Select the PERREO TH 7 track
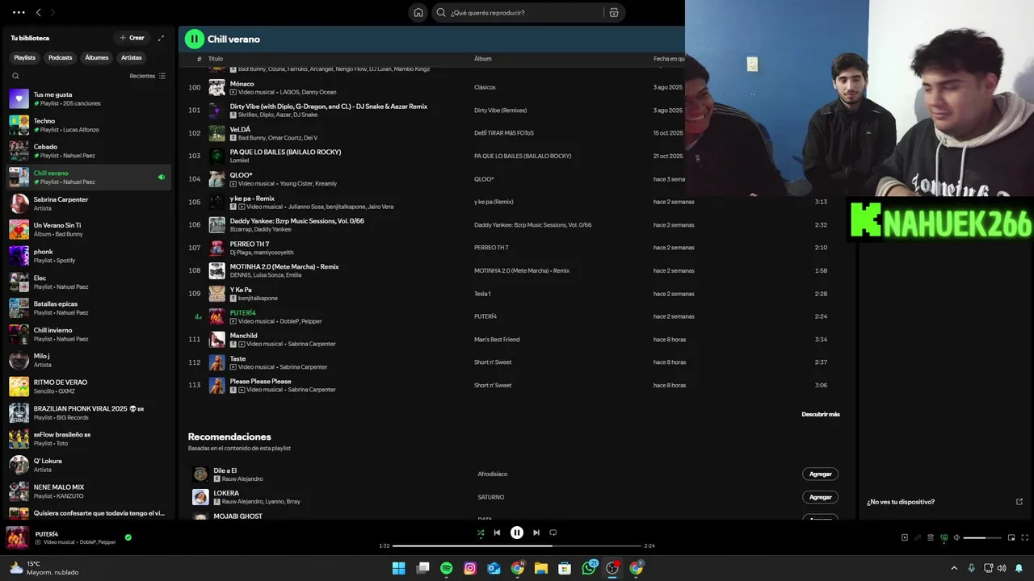 [x=250, y=244]
